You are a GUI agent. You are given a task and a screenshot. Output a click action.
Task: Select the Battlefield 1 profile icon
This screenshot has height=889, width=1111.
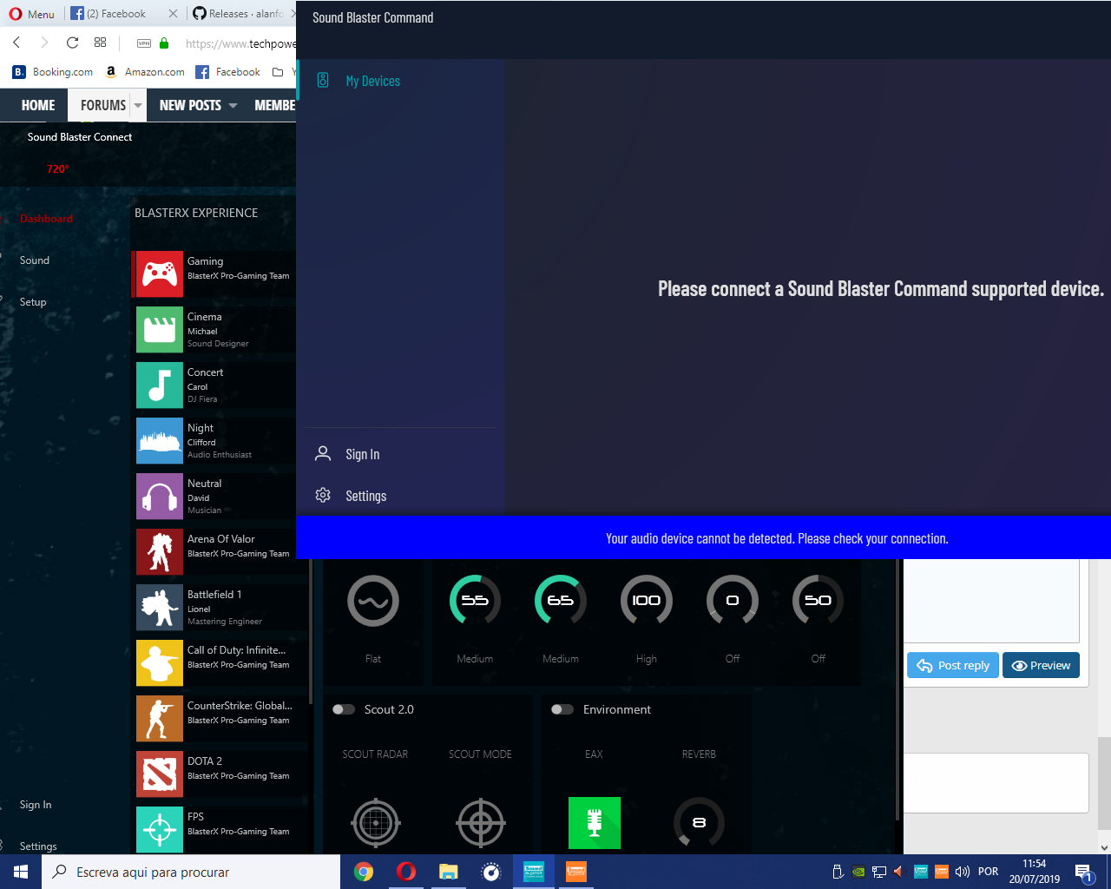pos(160,608)
